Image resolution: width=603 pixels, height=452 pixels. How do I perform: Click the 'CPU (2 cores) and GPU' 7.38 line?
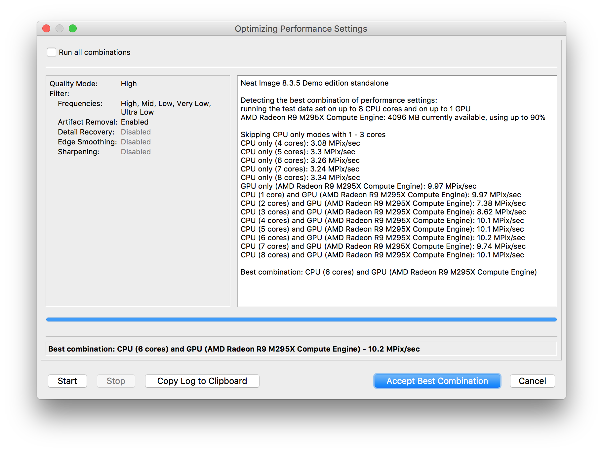383,204
